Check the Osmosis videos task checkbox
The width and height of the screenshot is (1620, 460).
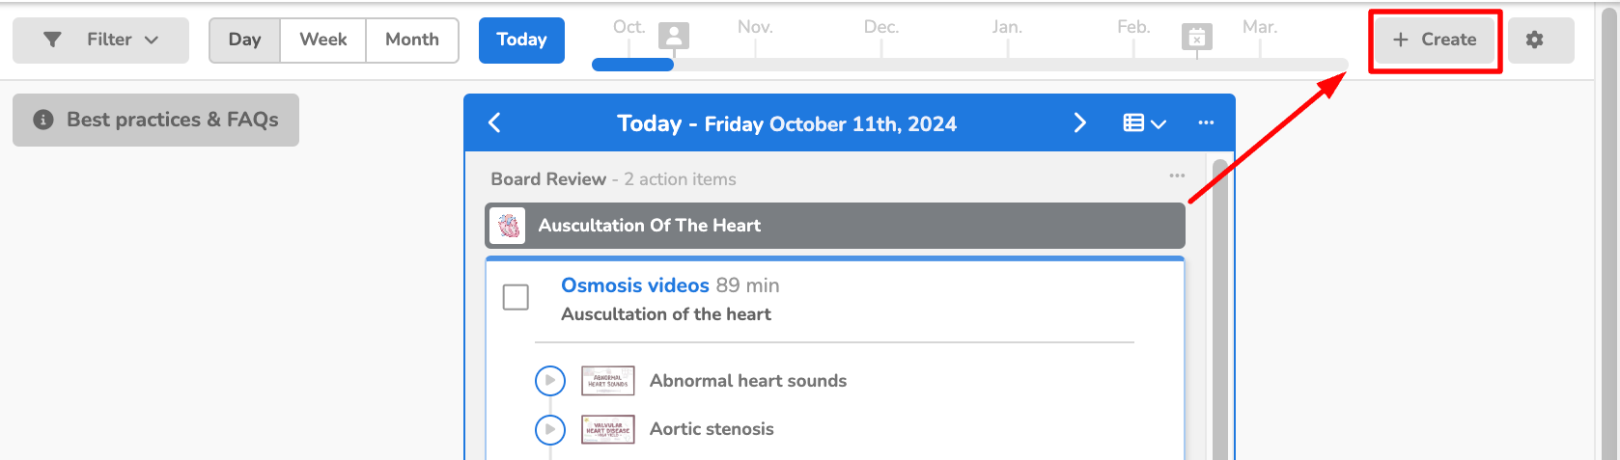tap(517, 297)
